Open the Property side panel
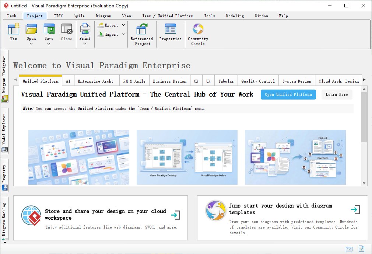372x254 pixels. click(4, 176)
